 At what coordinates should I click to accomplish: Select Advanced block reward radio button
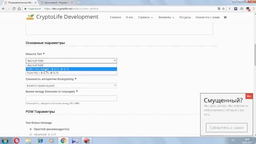point(30,134)
